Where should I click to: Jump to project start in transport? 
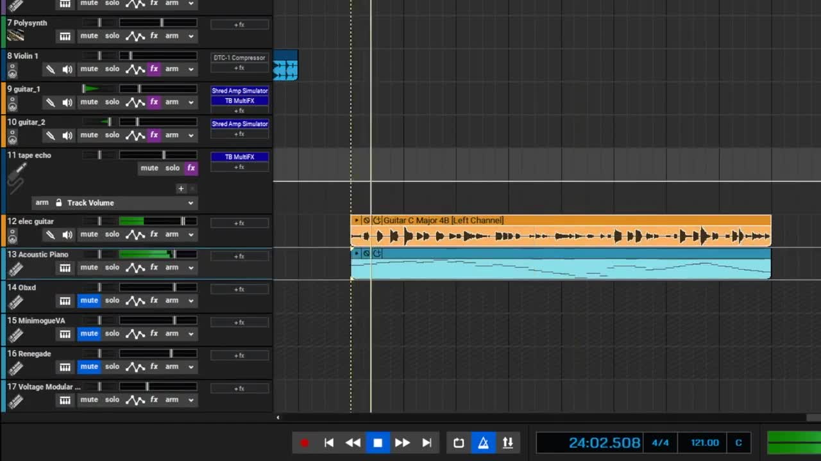coord(329,442)
